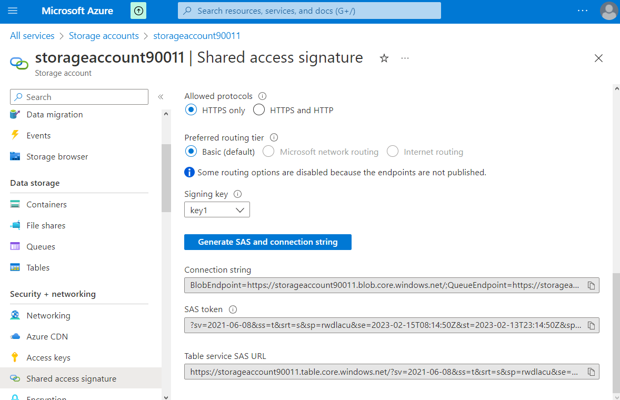Click the Connection string text field
The image size is (620, 400).
384,285
